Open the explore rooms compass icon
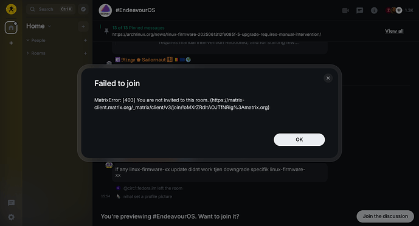Screen dimensions: 419x226 [x=83, y=9]
